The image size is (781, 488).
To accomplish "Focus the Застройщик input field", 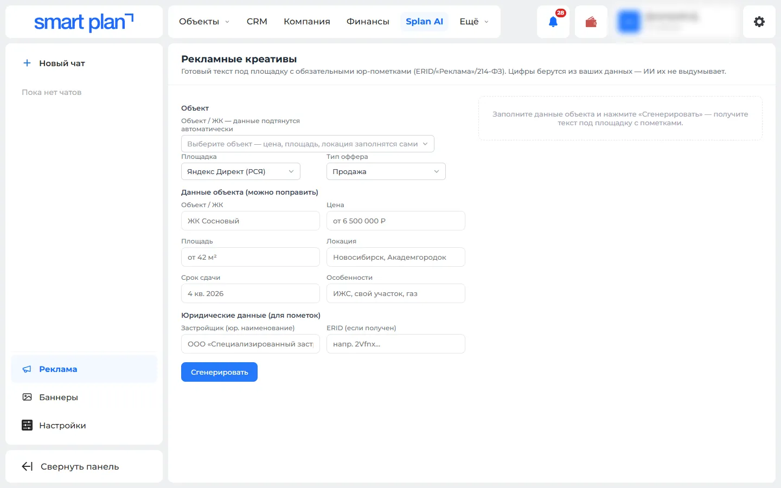I will [251, 344].
